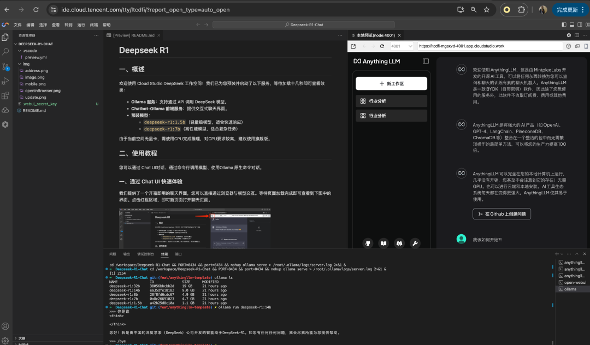Click the 完成更新 Chrome button
The width and height of the screenshot is (590, 345).
point(570,10)
